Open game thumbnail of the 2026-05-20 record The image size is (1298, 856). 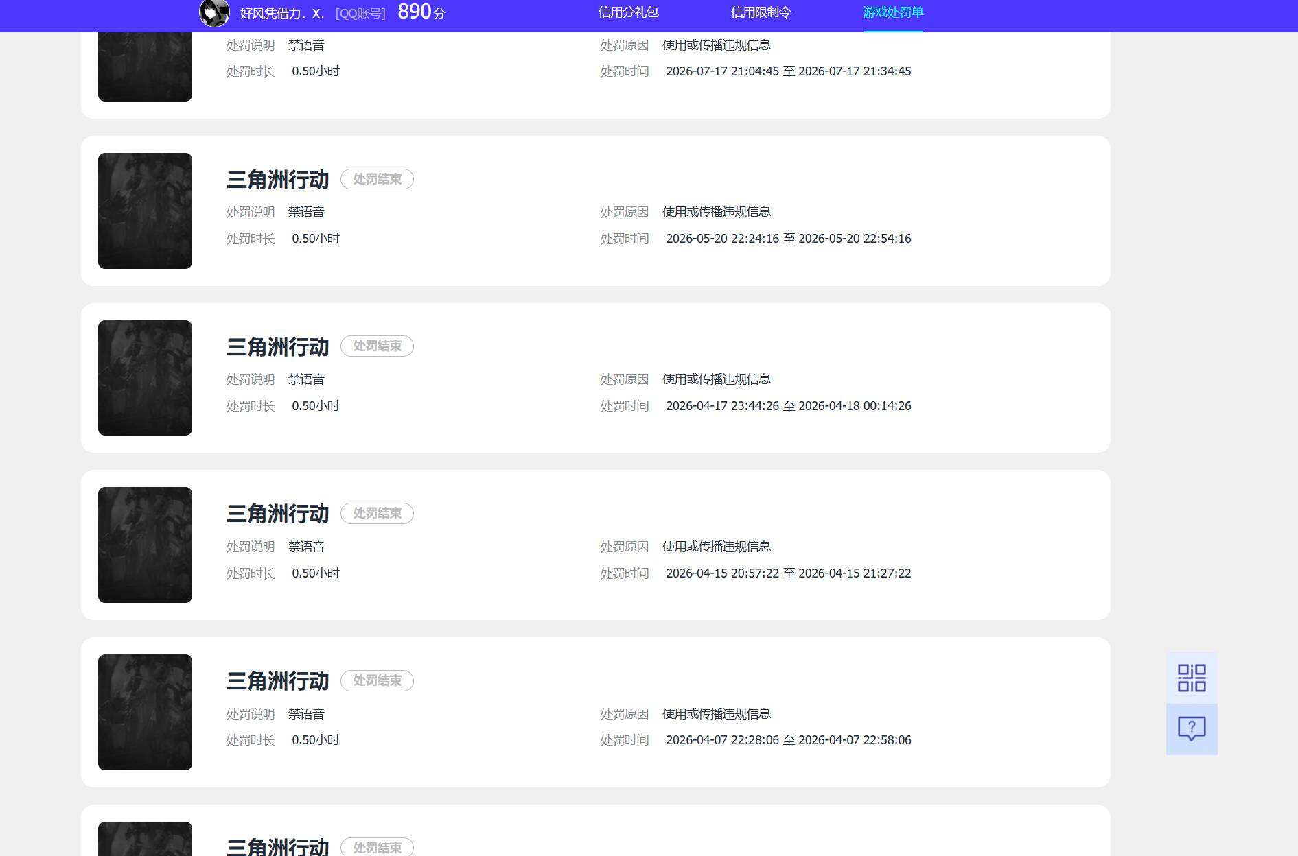click(x=145, y=211)
